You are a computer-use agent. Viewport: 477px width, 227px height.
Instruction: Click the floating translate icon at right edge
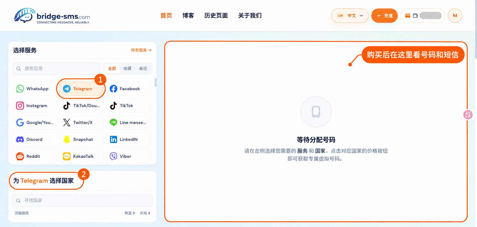click(x=468, y=115)
